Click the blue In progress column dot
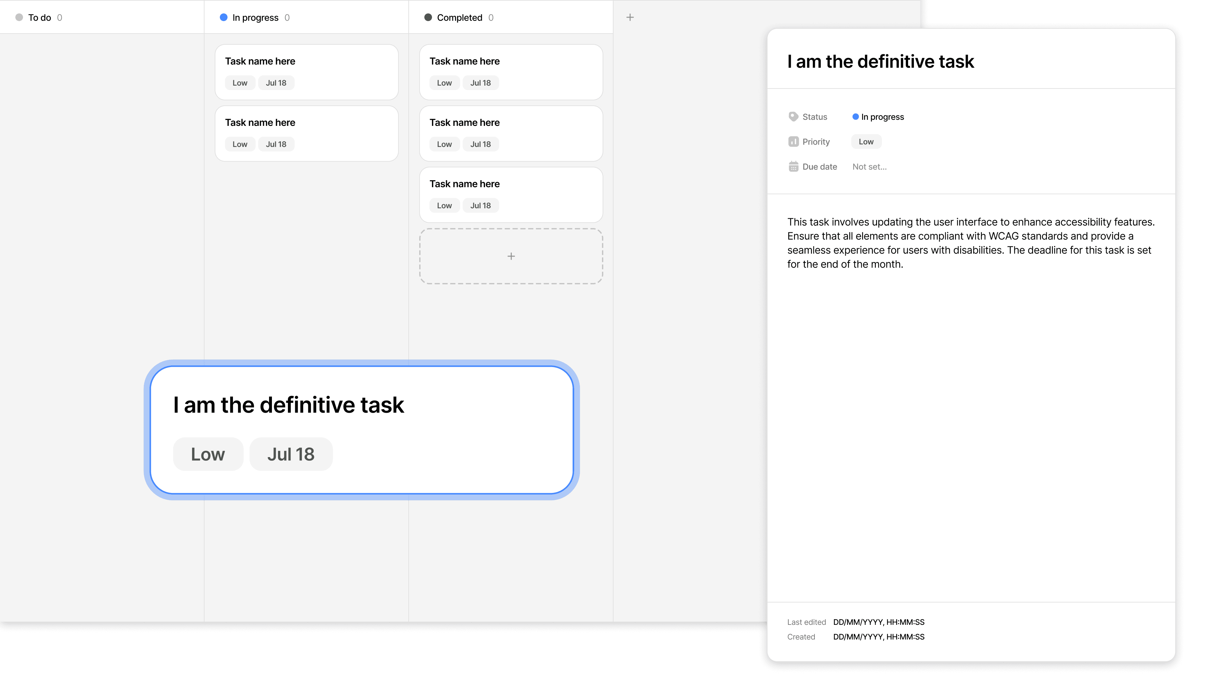This screenshot has height=690, width=1227. 223,18
